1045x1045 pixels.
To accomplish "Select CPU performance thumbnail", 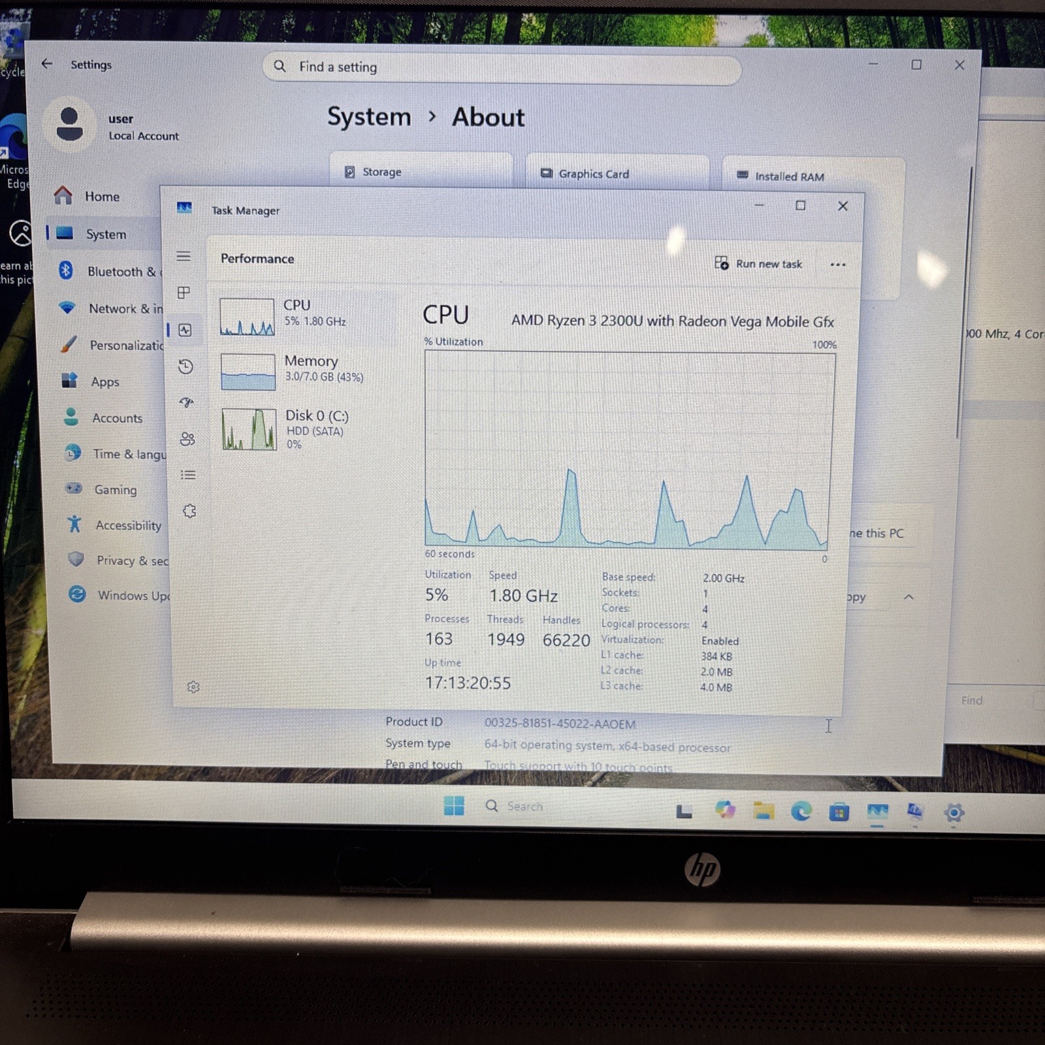I will [247, 317].
